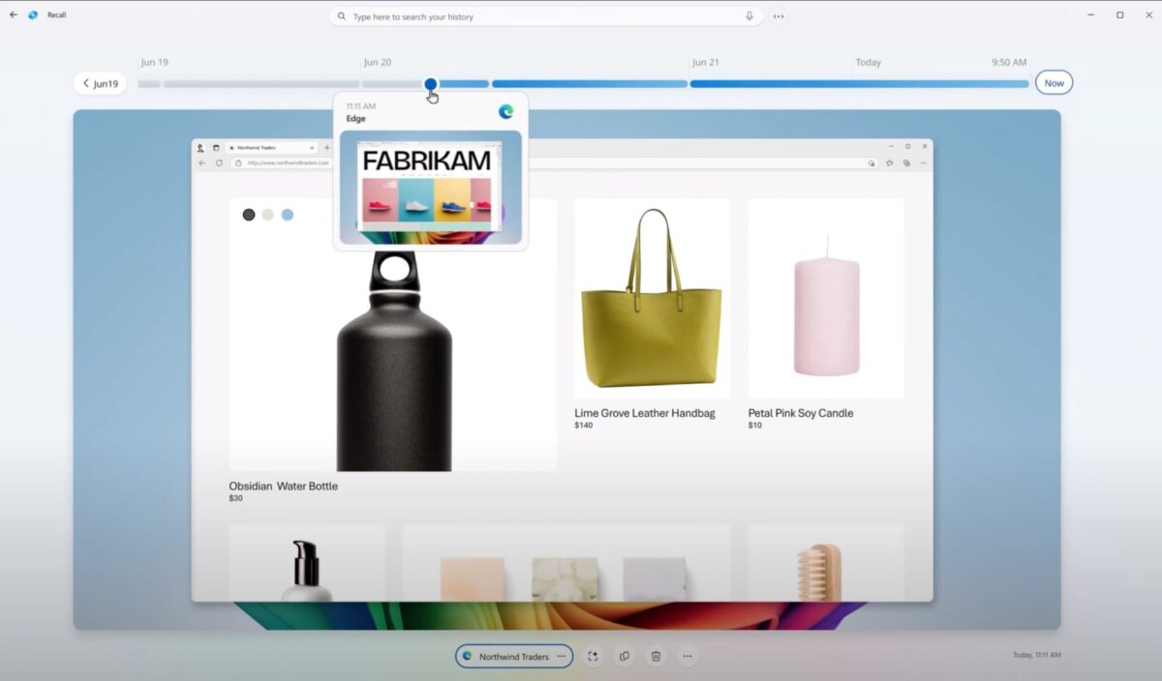Screen dimensions: 1162x681
Task: Click the Jun 20 date label
Action: coord(378,62)
